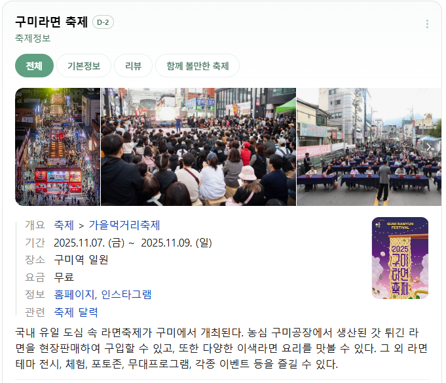446x383 pixels.
Task: Click the next-image arrow on photo carousel
Action: coord(429,147)
